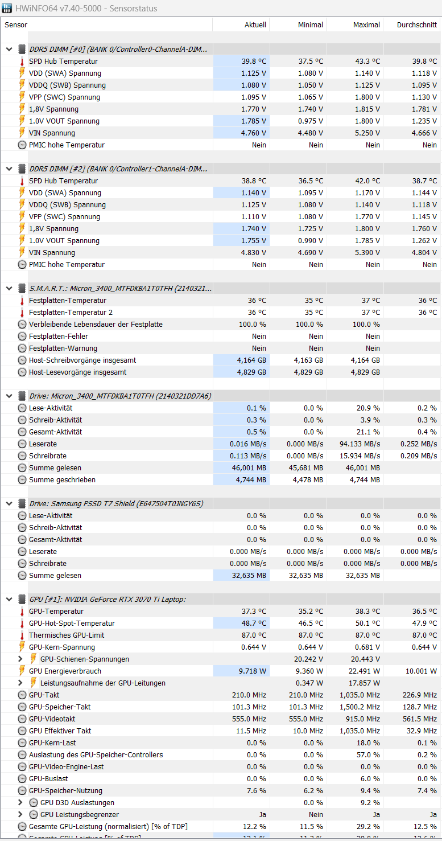Image resolution: width=442 pixels, height=841 pixels.
Task: Select the Summe gelesen row with 46,001 MB
Action: click(221, 468)
